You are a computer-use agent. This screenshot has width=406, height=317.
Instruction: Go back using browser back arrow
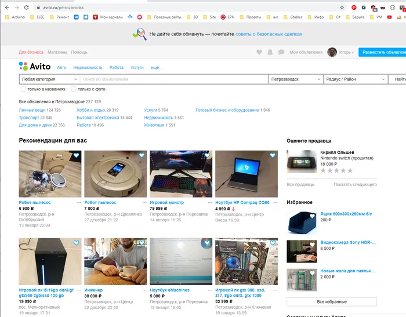7,8
